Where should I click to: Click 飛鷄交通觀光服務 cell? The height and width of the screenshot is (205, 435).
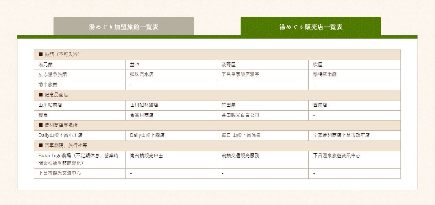tap(263, 159)
